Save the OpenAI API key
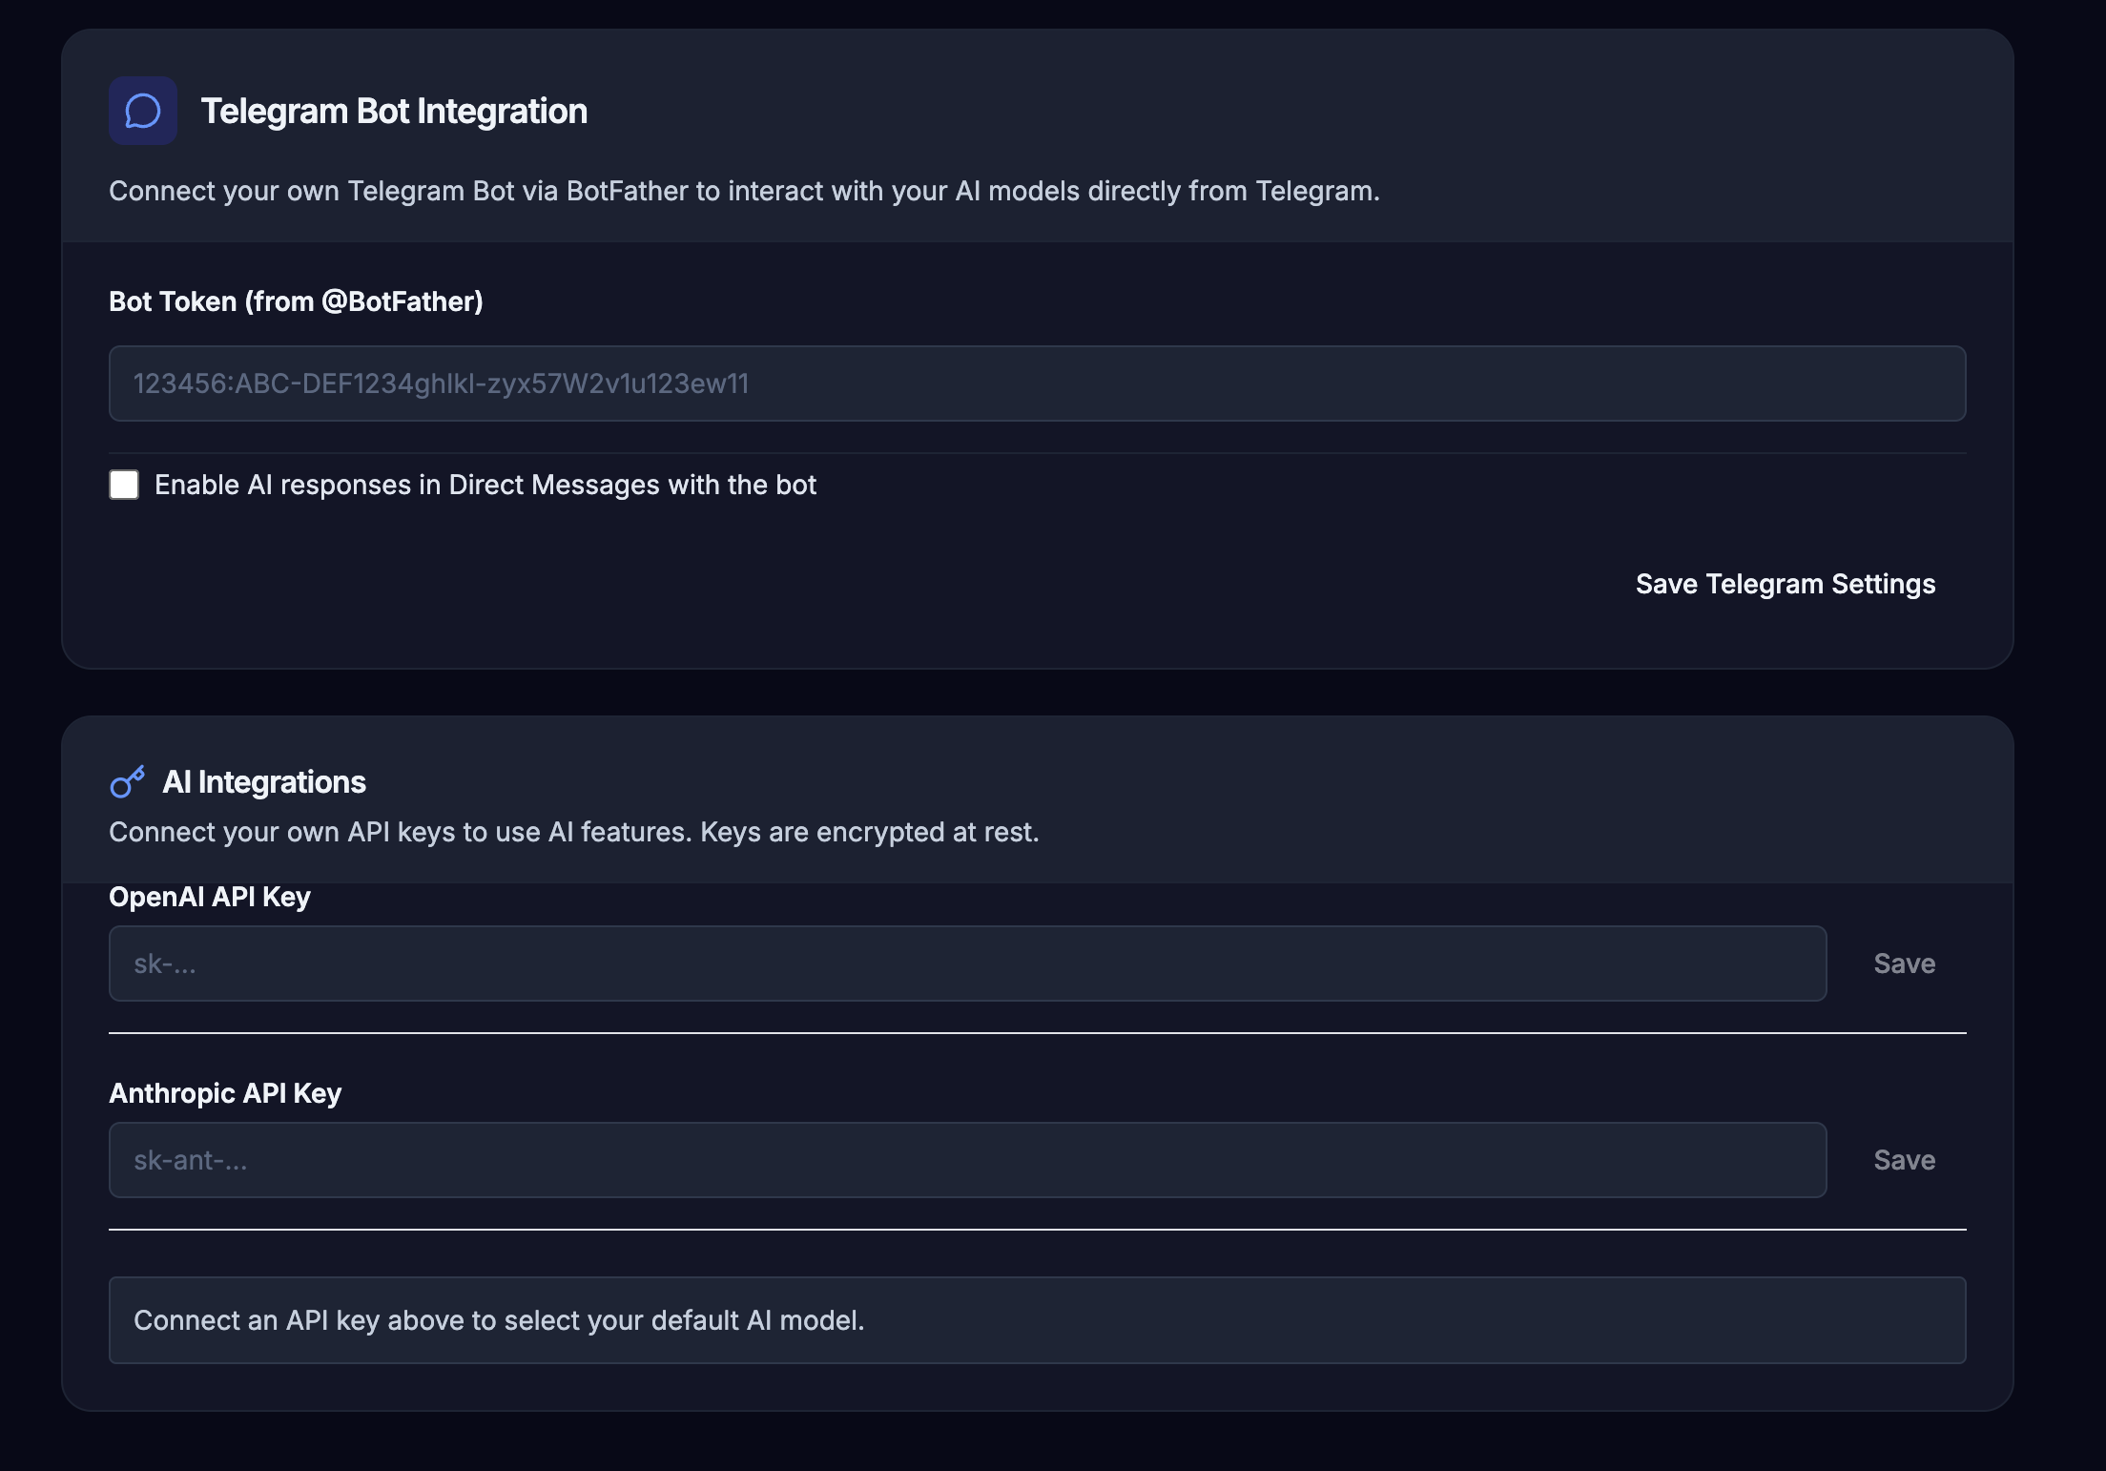 coord(1904,963)
